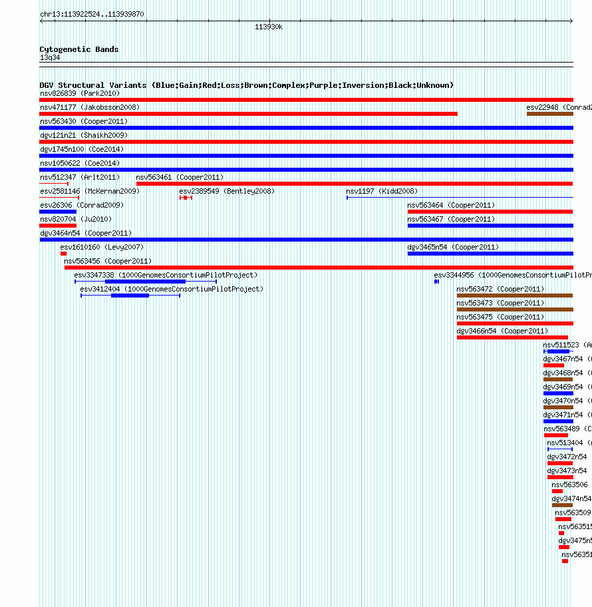The width and height of the screenshot is (592, 607).
Task: Open the dgv3472n54 label
Action: (x=567, y=456)
